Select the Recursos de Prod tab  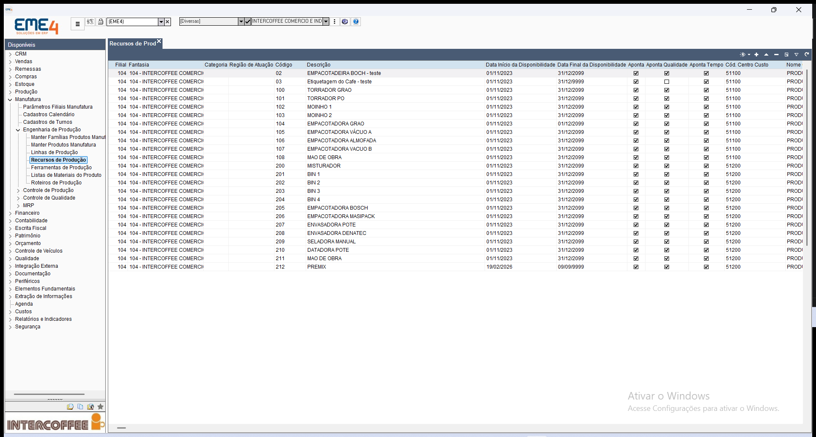click(133, 44)
